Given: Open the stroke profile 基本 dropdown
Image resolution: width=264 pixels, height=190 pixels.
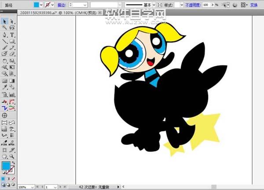Looking at the screenshot, I should click(154, 5).
